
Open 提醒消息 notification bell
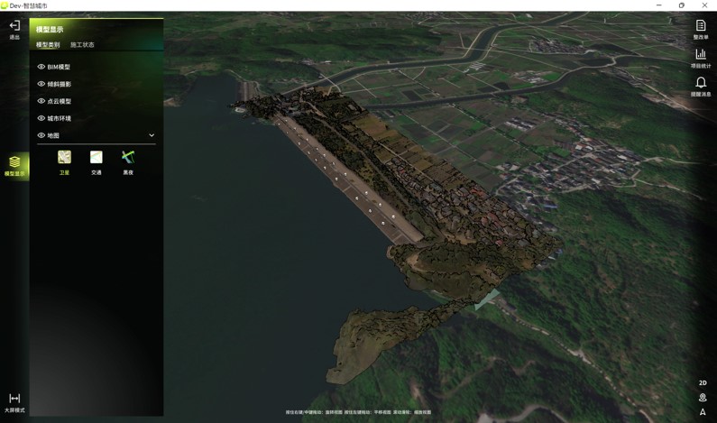(701, 83)
